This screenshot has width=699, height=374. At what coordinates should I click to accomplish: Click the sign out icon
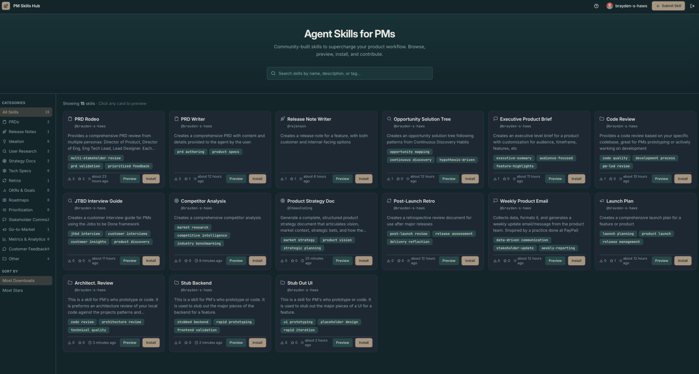(x=692, y=6)
